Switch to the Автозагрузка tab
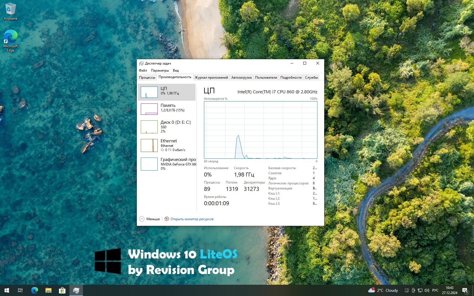474x296 pixels. tap(241, 78)
